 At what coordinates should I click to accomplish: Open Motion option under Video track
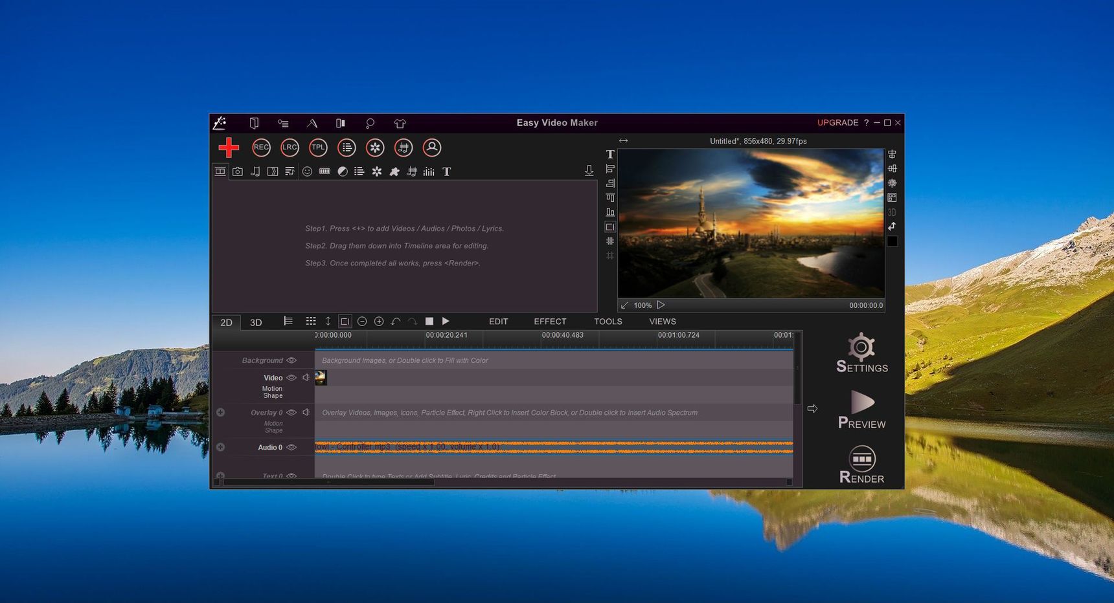pos(272,389)
